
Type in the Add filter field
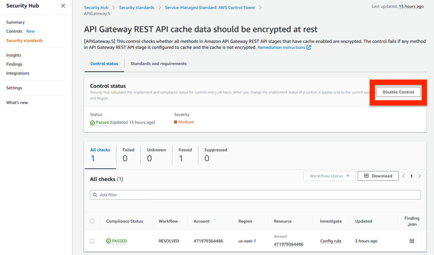[254, 195]
